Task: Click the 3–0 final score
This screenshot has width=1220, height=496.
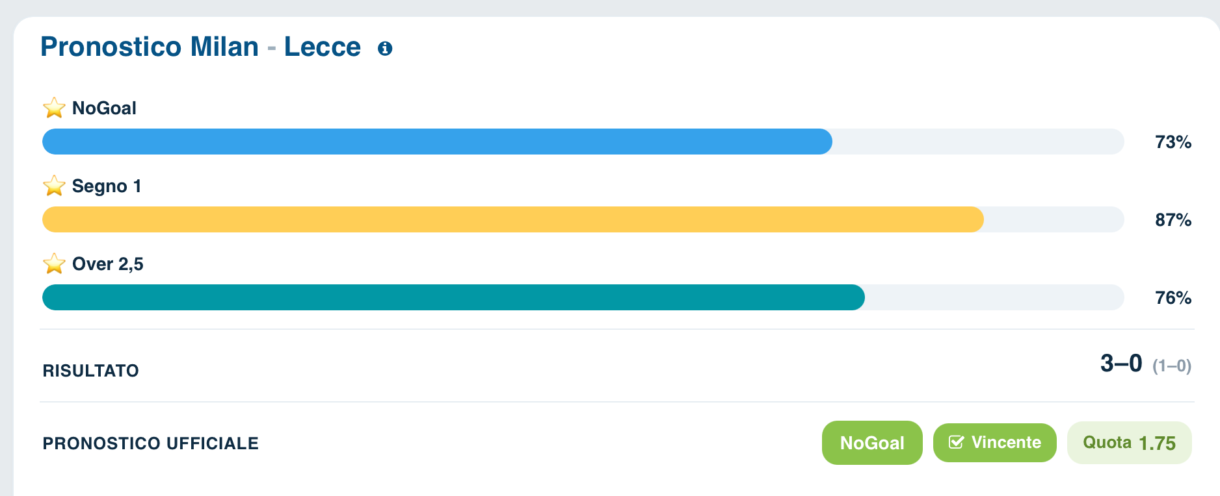Action: pos(1121,364)
